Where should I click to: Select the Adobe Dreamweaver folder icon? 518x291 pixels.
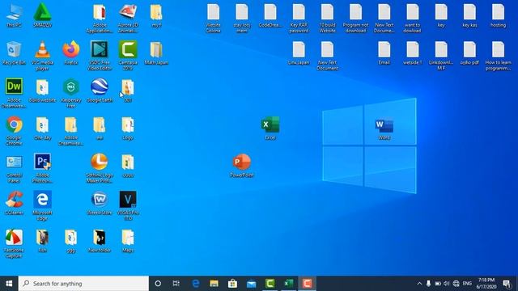71,131
